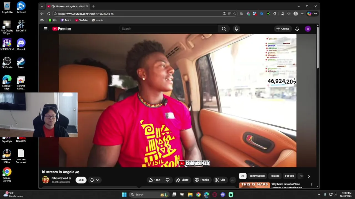
Task: Open notification preferences chevron beside bell
Action: click(x=98, y=180)
